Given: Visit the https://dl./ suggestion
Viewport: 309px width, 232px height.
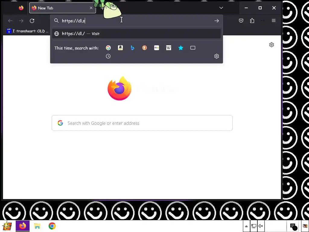Looking at the screenshot, I should click(136, 34).
